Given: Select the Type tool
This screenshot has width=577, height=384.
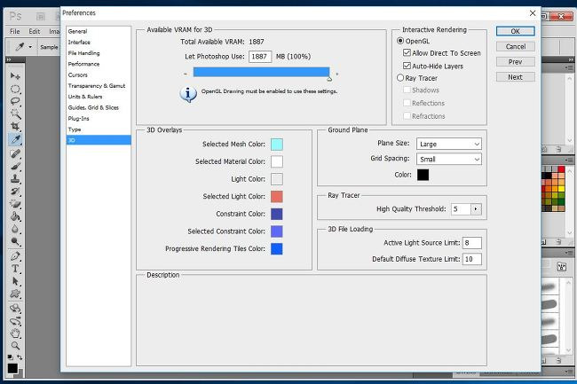Looking at the screenshot, I should click(15, 269).
